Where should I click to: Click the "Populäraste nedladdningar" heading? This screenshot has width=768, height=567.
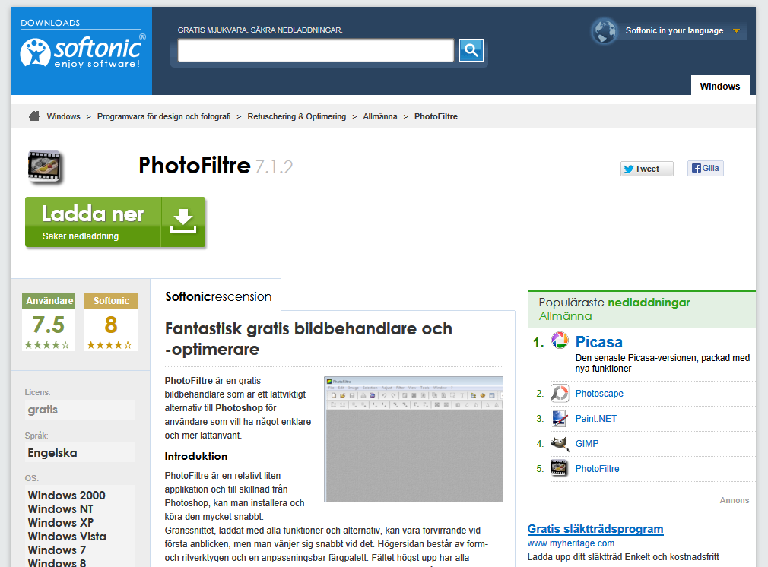point(614,303)
